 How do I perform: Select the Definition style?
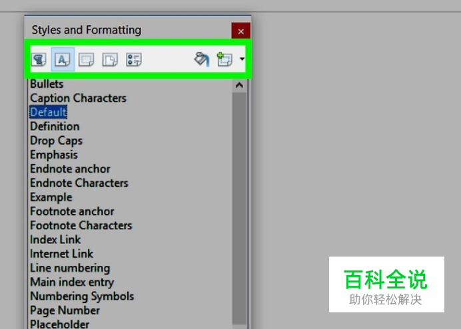55,126
